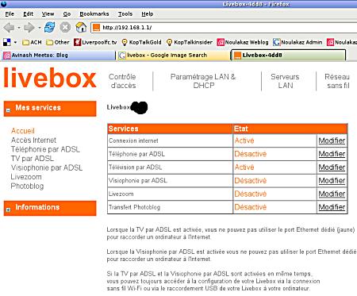Image resolution: width=357 pixels, height=296 pixels.
Task: Open the Bookmarks menu
Action: 94,14
